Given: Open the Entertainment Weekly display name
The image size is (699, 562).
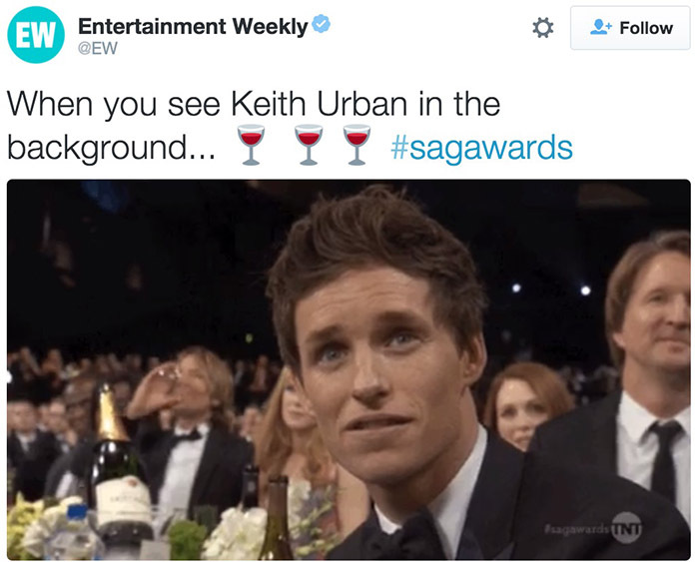Looking at the screenshot, I should pos(193,26).
